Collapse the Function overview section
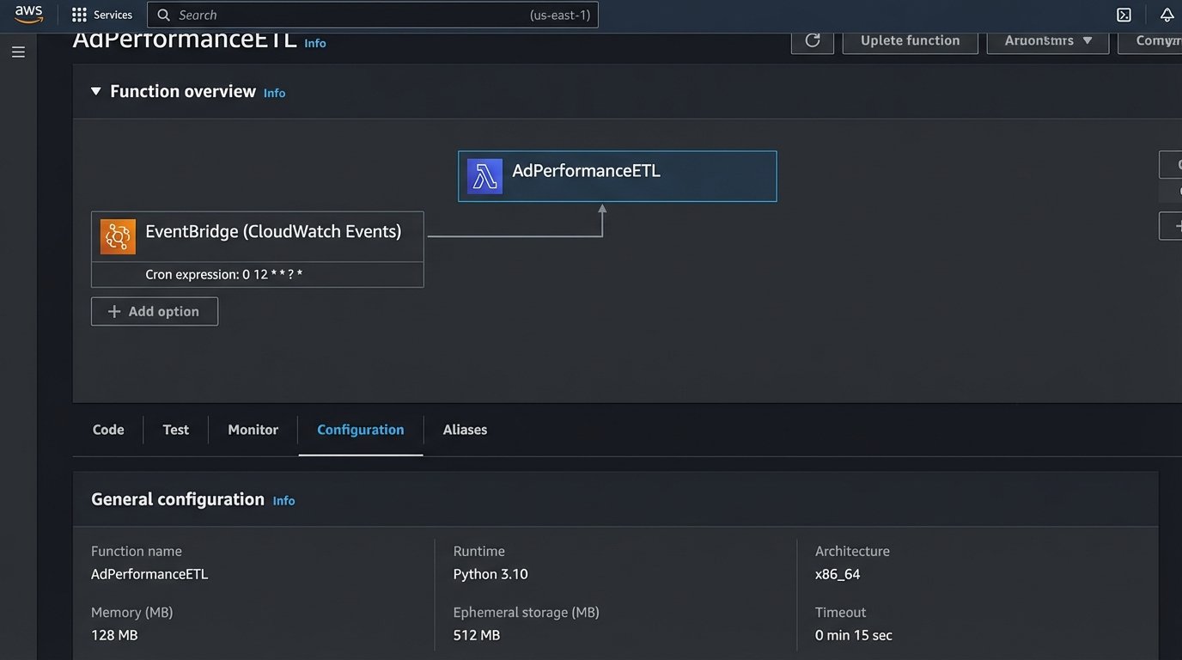 click(x=96, y=91)
